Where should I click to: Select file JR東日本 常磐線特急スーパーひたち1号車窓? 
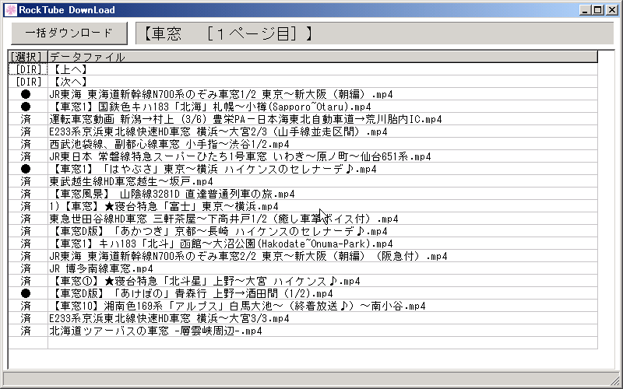(322, 156)
